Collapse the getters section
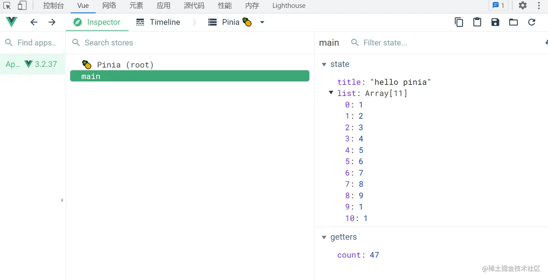Image resolution: width=548 pixels, height=280 pixels. [324, 237]
